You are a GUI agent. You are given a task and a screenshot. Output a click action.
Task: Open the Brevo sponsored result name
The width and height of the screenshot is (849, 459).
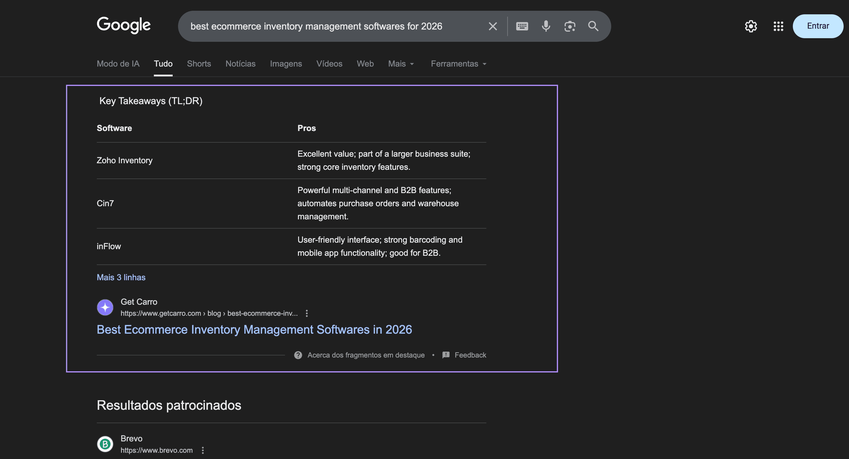(x=131, y=438)
